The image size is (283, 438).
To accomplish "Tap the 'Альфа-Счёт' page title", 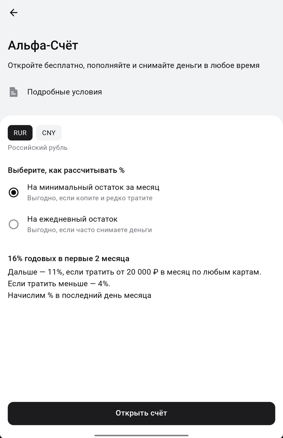I will click(43, 45).
